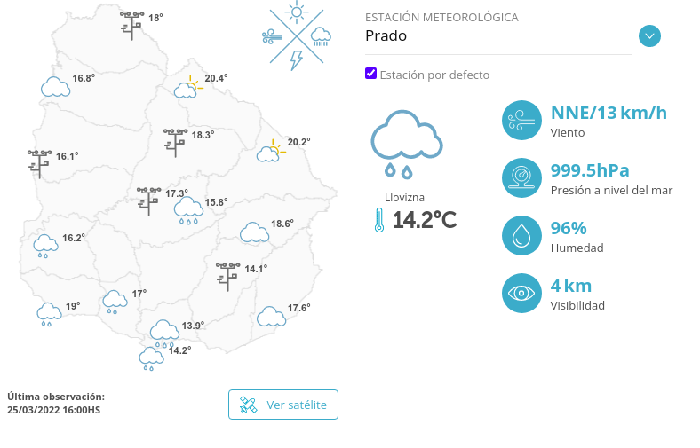Click the Humedad droplet icon
Screen dimensions: 700x448
pos(521,235)
